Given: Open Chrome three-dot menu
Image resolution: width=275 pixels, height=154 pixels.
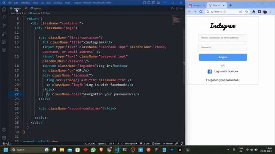Looking at the screenshot, I should [271, 12].
